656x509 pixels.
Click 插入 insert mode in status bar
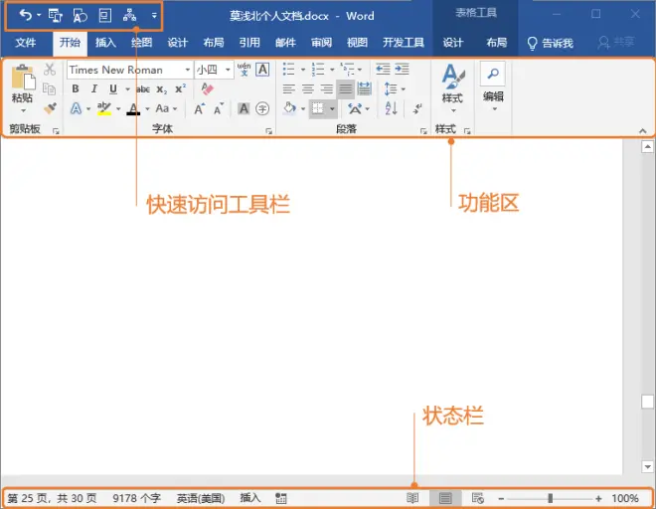(x=250, y=498)
